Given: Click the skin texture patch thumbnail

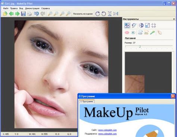Looking at the screenshot, I should [135, 84].
